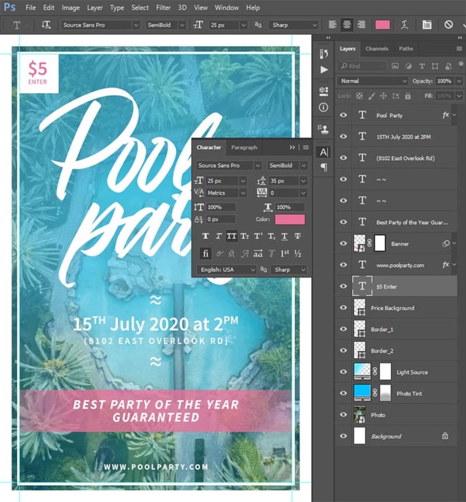This screenshot has width=466, height=502.
Task: Open the Layer menu
Action: [95, 7]
